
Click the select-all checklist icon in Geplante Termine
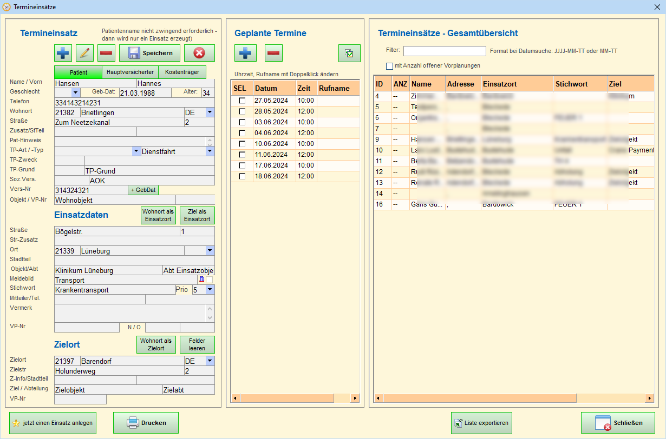349,53
